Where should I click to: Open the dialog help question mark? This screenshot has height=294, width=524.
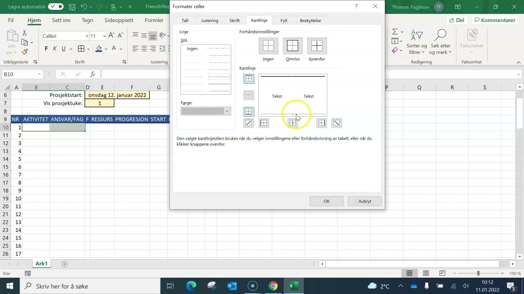pos(356,7)
